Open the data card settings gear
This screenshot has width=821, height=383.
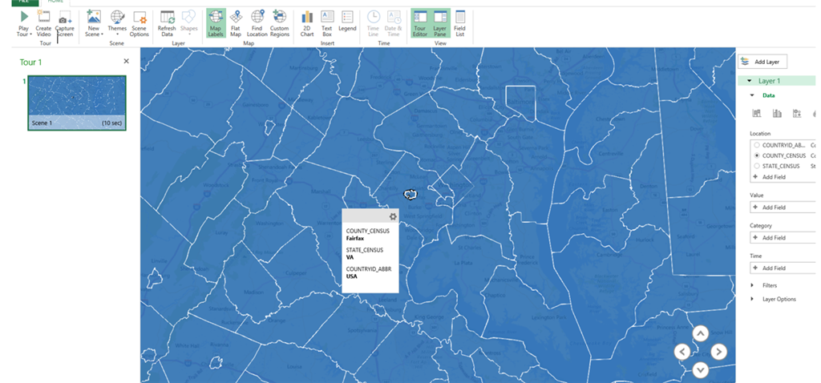click(x=393, y=216)
